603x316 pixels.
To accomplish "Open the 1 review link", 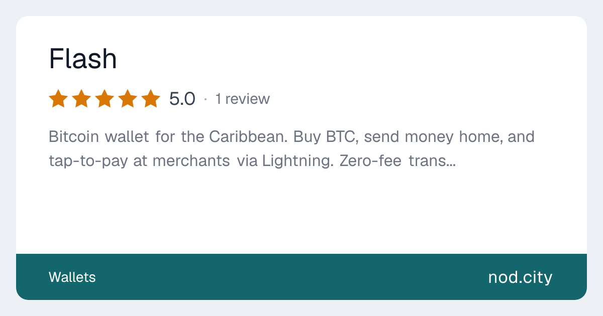I will 242,99.
